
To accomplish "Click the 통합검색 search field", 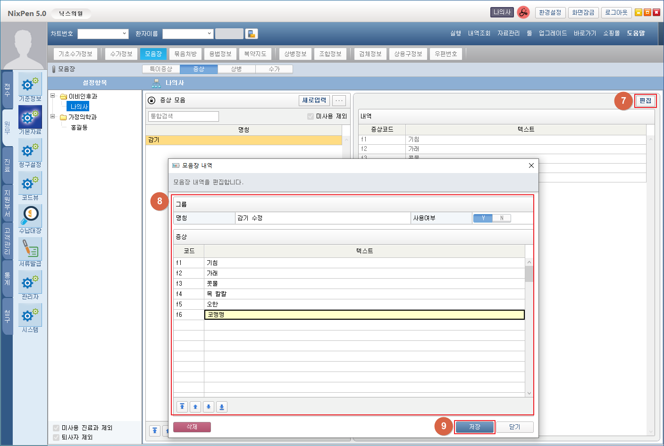I will coord(183,116).
